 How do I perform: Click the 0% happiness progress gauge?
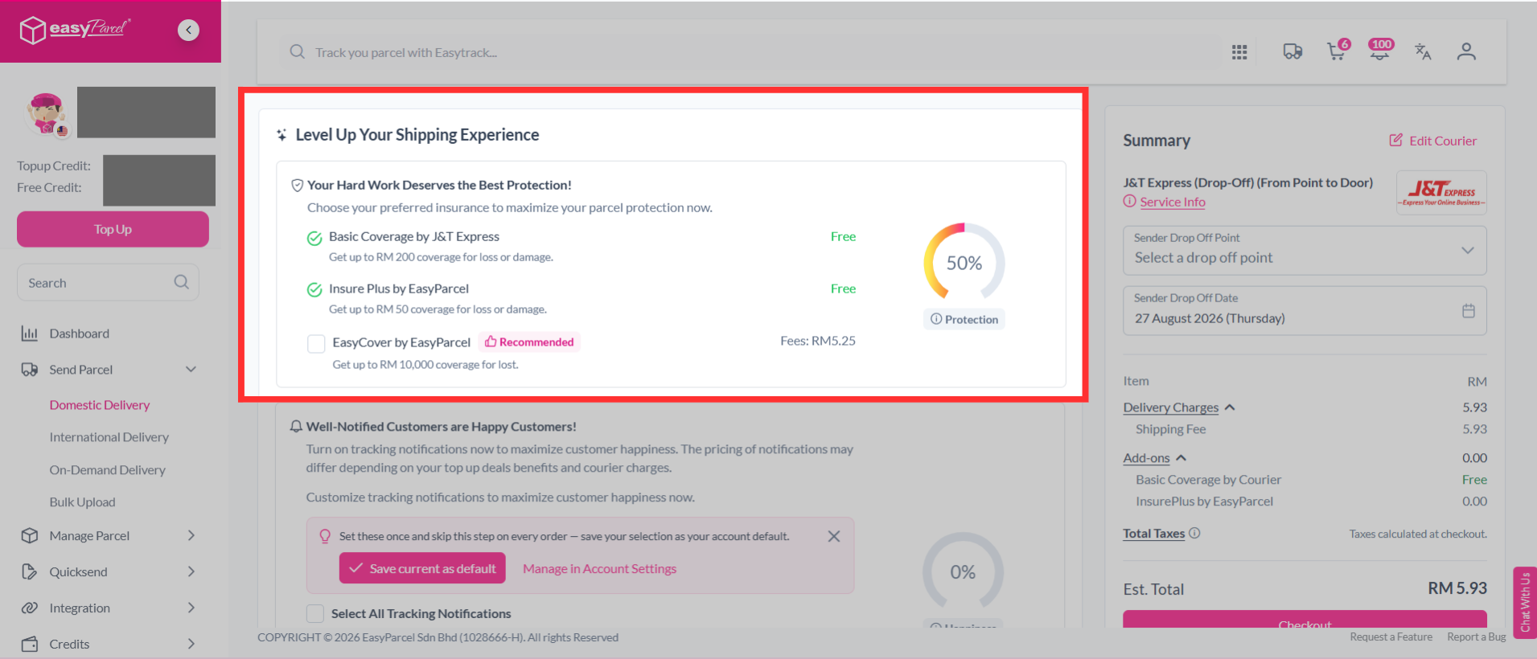pos(963,572)
